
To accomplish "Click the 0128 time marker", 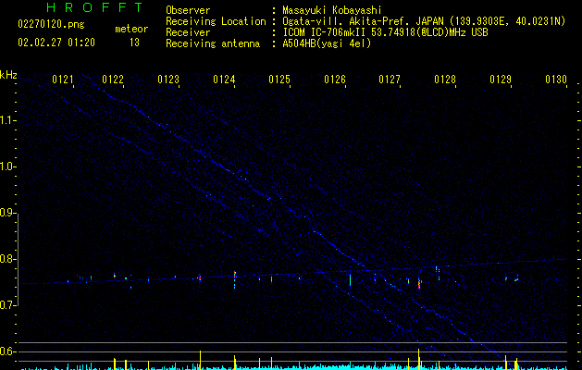I will click(445, 80).
